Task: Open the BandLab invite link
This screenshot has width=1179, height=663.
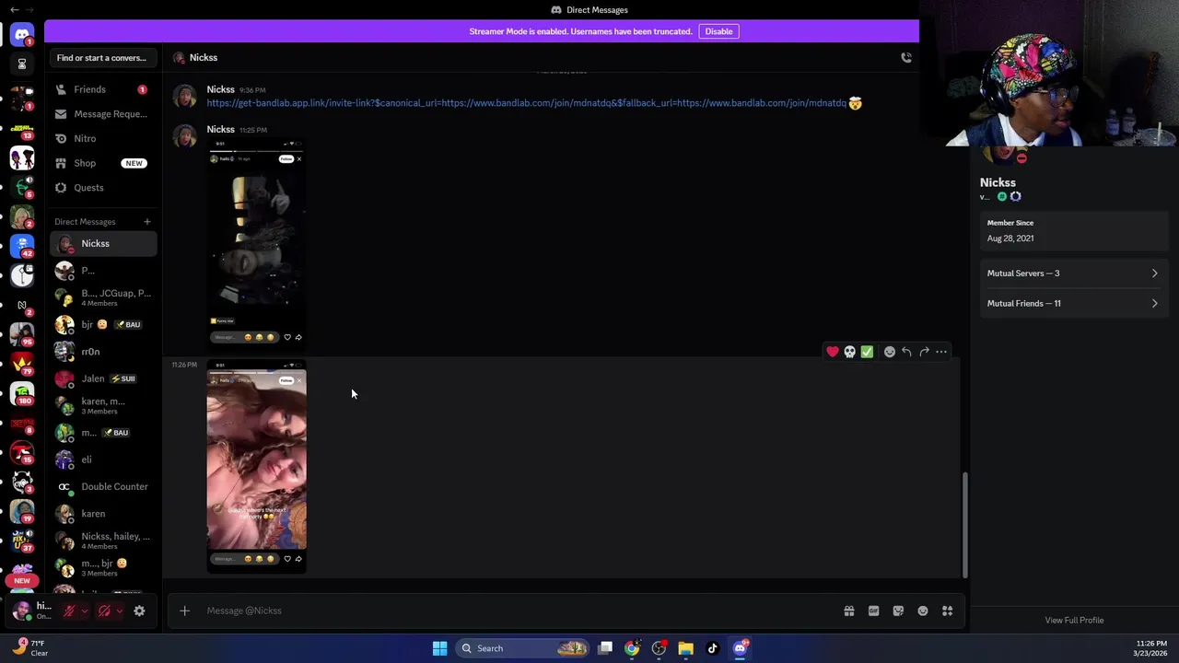Action: 526,103
